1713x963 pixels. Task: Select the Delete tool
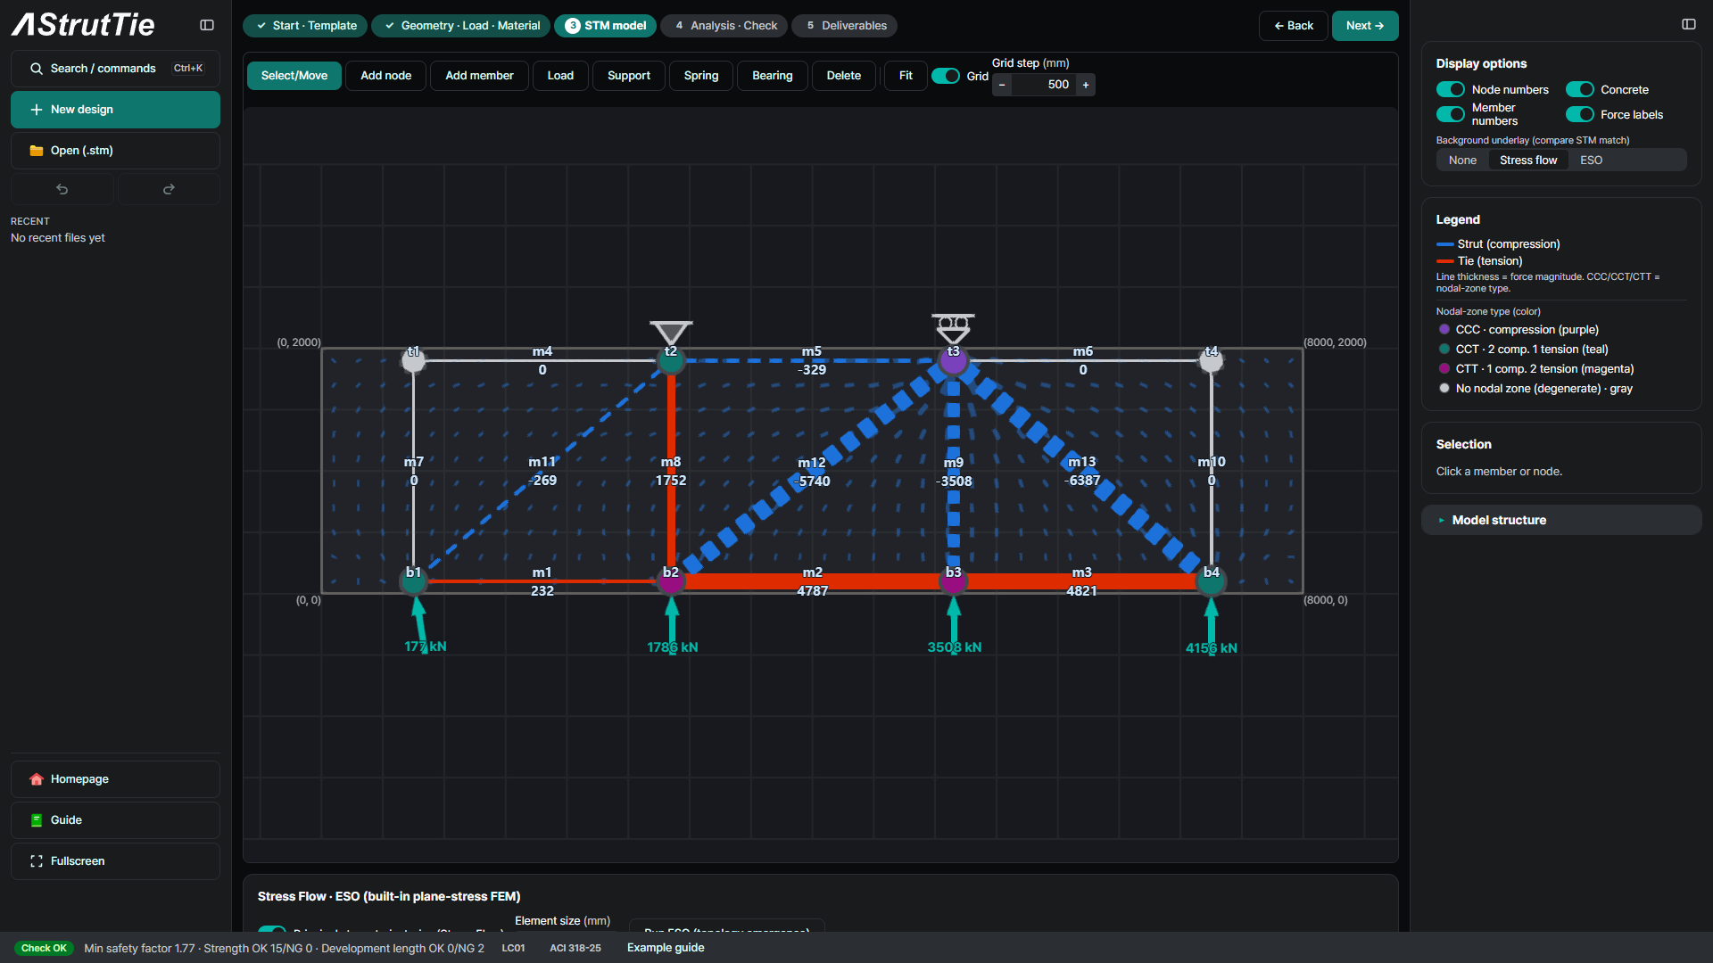(844, 76)
